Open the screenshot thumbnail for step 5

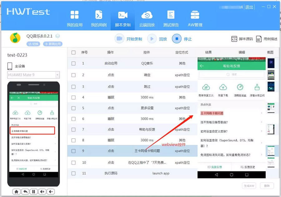point(271,108)
